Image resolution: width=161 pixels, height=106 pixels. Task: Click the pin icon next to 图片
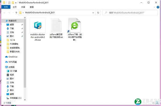click(22, 36)
